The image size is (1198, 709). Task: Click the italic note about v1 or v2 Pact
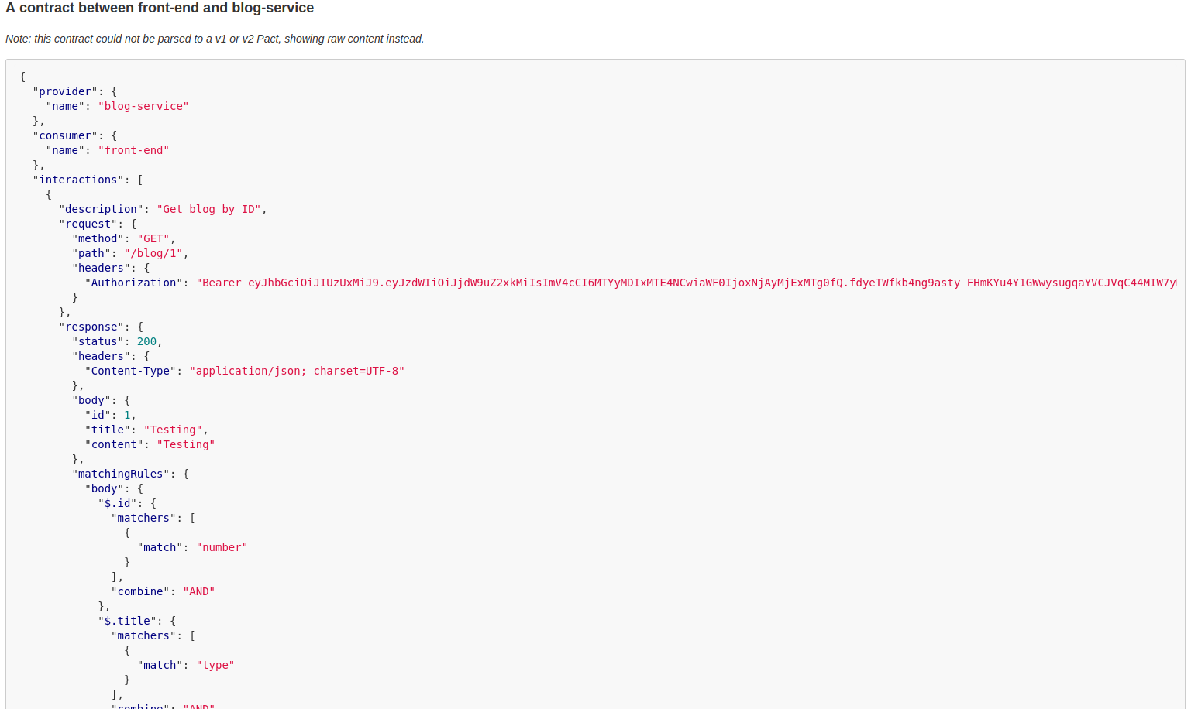coord(214,39)
